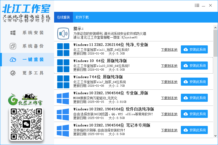Screen dimensions: 218x145
Task: Click the cloud reinstall icon beside 一键重装
Action: [x=13, y=60]
